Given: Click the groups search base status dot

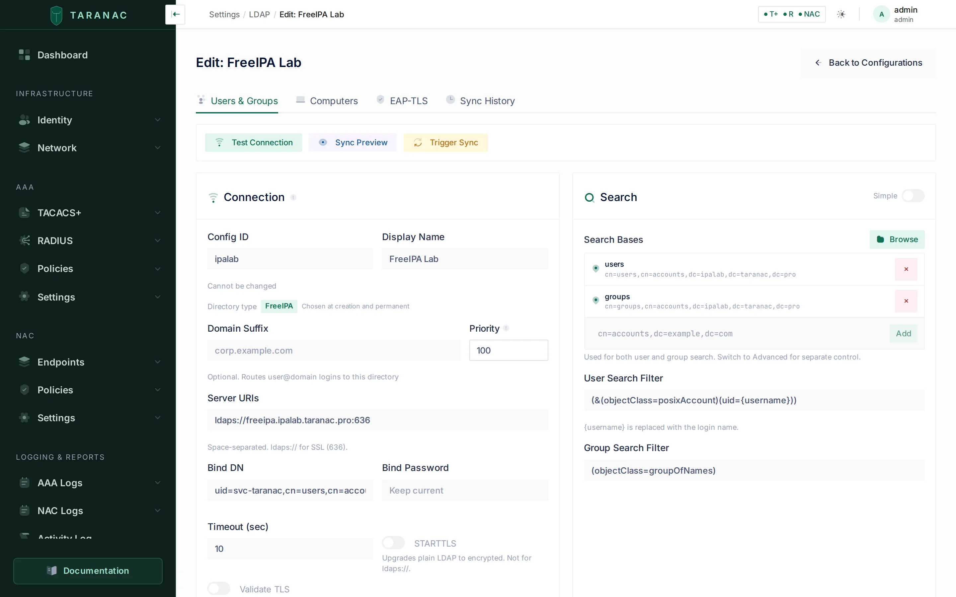Looking at the screenshot, I should click(596, 300).
